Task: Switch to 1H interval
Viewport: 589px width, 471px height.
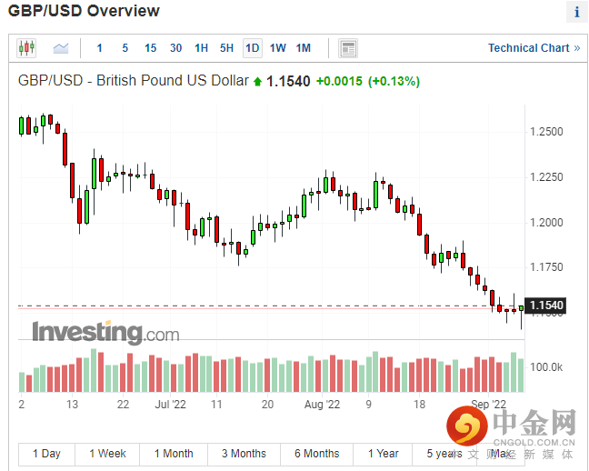Action: [x=201, y=48]
